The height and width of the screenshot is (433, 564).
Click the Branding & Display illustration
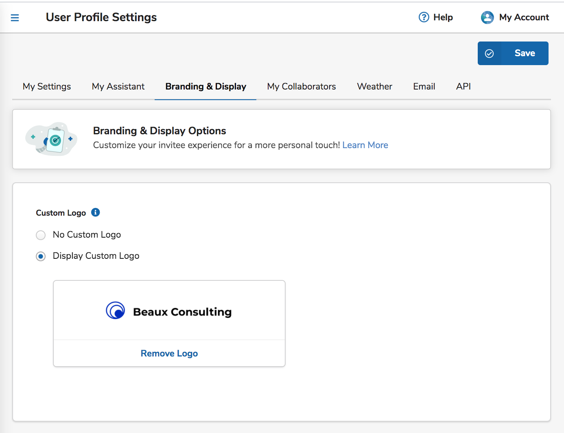tap(52, 139)
